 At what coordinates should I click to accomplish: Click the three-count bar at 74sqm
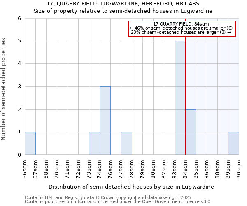105,120
